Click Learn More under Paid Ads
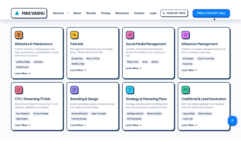Image resolution: width=241 pixels, height=145 pixels. tap(78, 70)
